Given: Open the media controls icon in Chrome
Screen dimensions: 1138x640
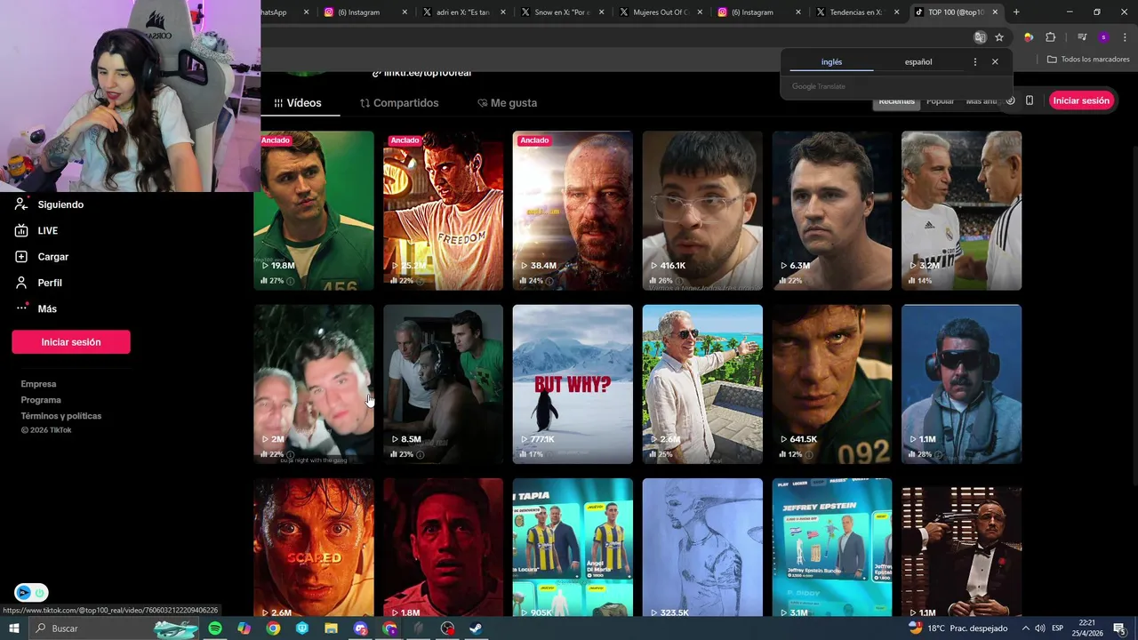Looking at the screenshot, I should (1082, 37).
